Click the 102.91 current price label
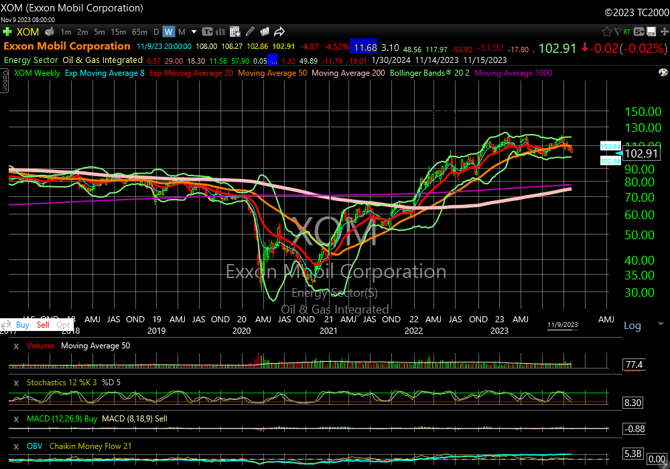Viewport: 670px width, 469px height. (x=641, y=153)
